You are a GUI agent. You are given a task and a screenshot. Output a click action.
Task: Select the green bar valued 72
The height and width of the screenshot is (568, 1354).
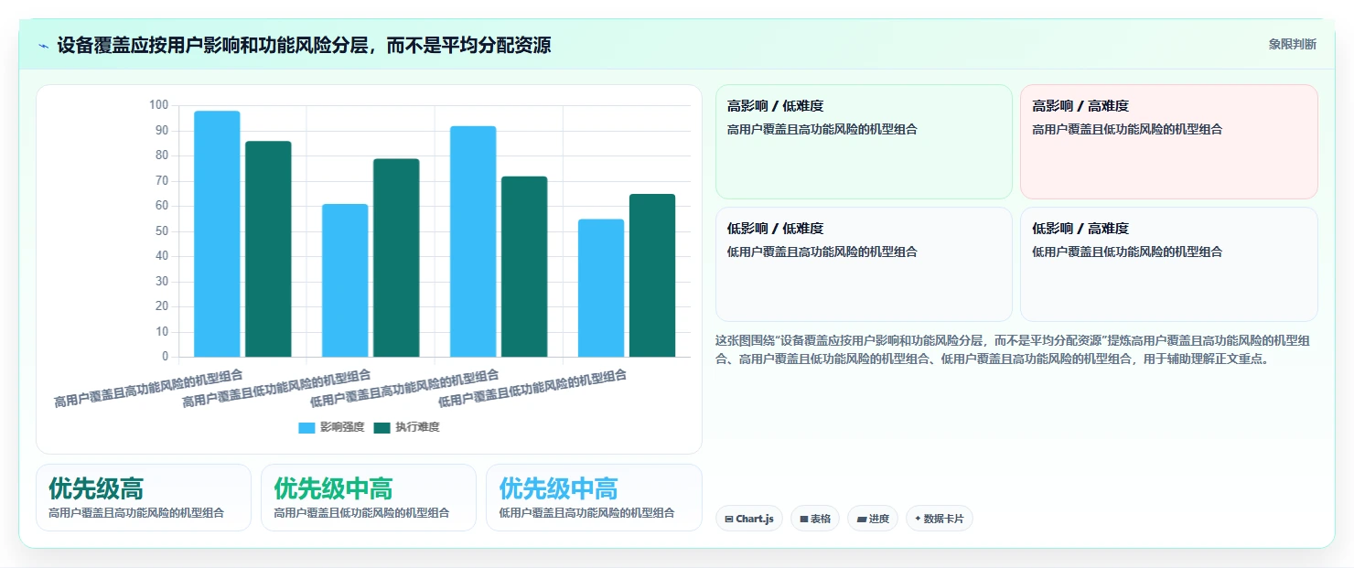(x=524, y=266)
